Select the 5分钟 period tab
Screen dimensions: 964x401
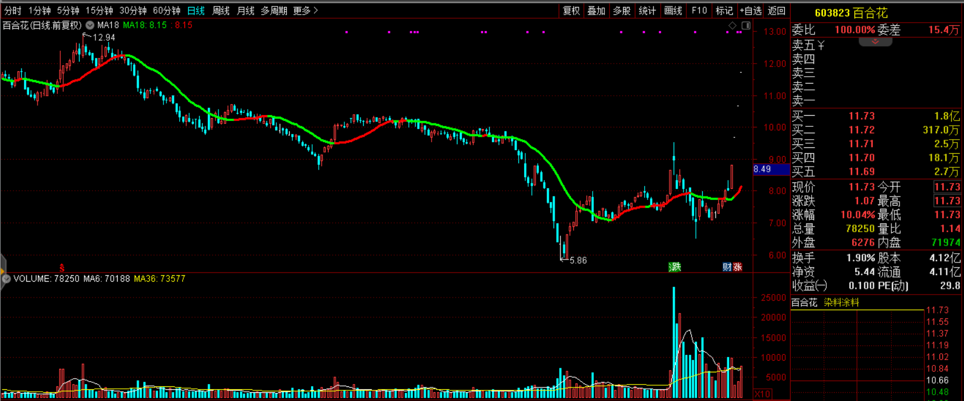click(x=68, y=11)
